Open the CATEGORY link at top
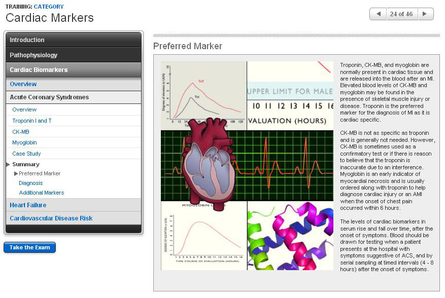Image resolution: width=445 pixels, height=298 pixels. [49, 7]
